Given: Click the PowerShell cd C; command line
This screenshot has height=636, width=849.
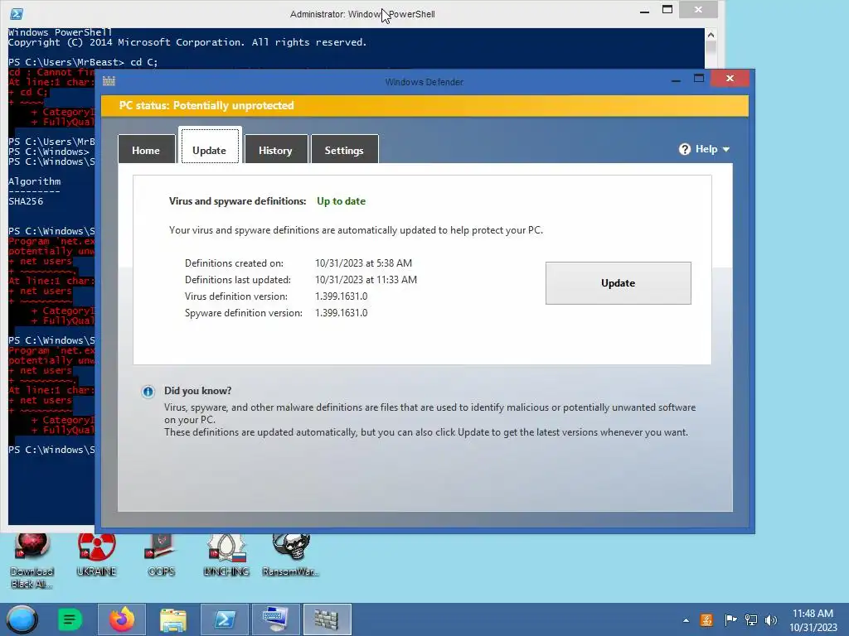Looking at the screenshot, I should pos(83,62).
